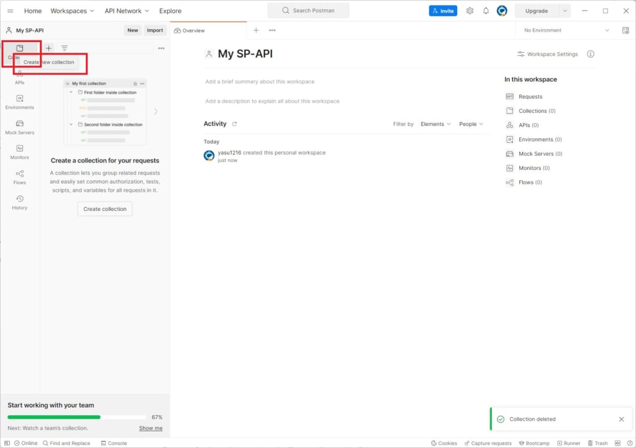This screenshot has height=448, width=636.
Task: Go to next slide in collection illustration
Action: [156, 112]
